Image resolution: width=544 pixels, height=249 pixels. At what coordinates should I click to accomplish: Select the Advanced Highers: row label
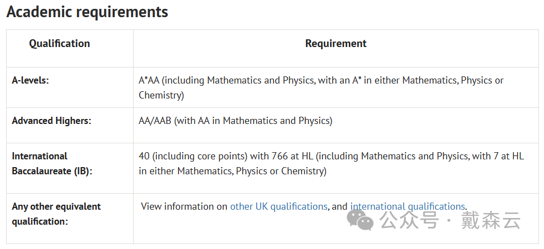click(52, 121)
